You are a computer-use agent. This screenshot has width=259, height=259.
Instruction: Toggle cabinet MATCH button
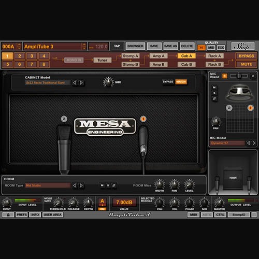[181, 82]
